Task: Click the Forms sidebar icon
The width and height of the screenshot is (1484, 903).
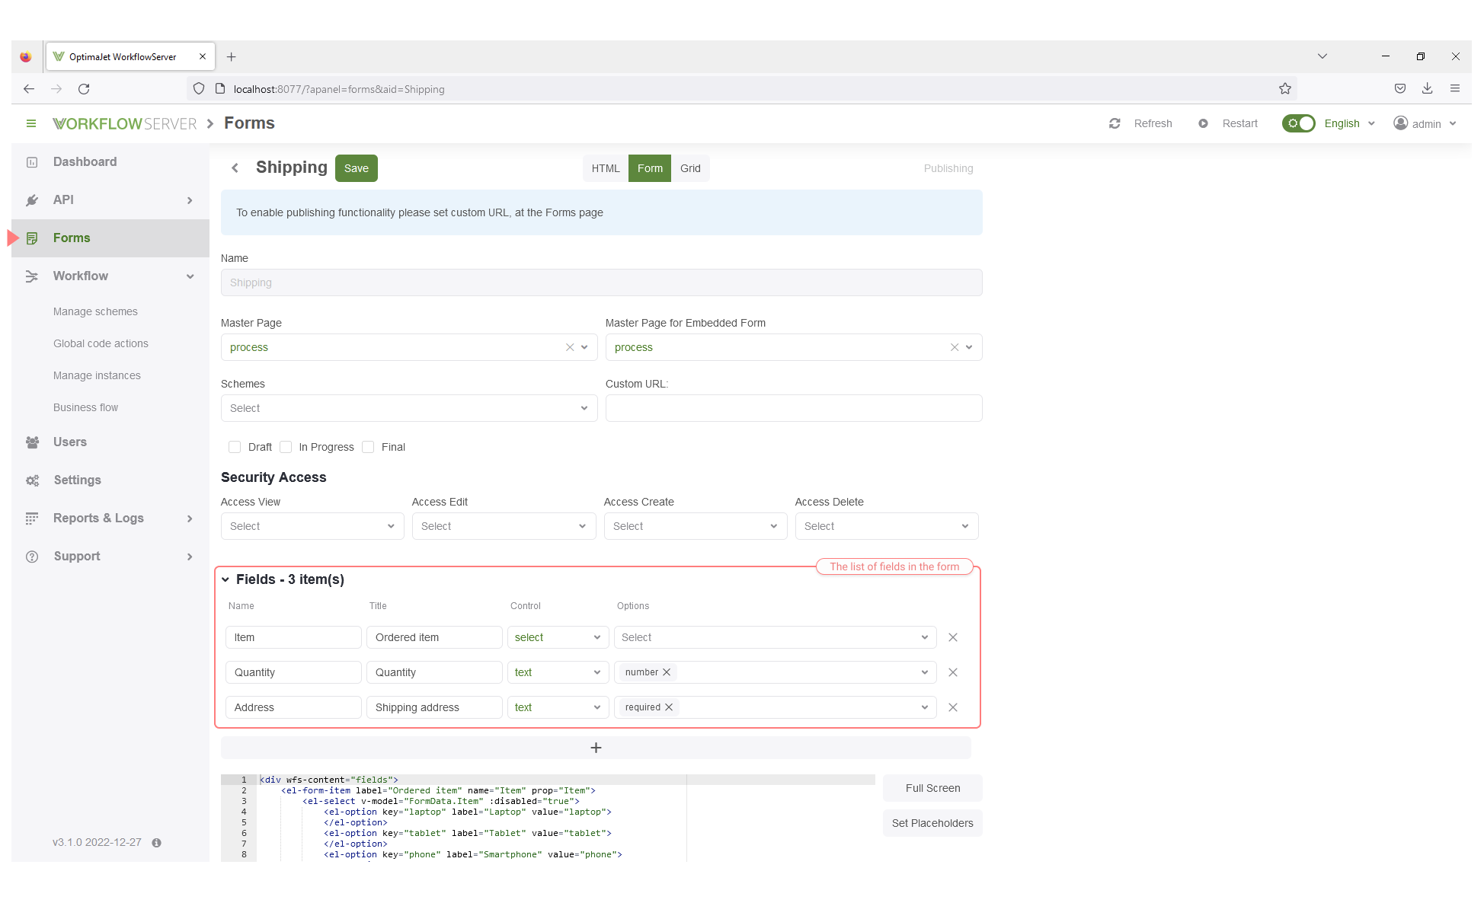Action: click(x=32, y=238)
